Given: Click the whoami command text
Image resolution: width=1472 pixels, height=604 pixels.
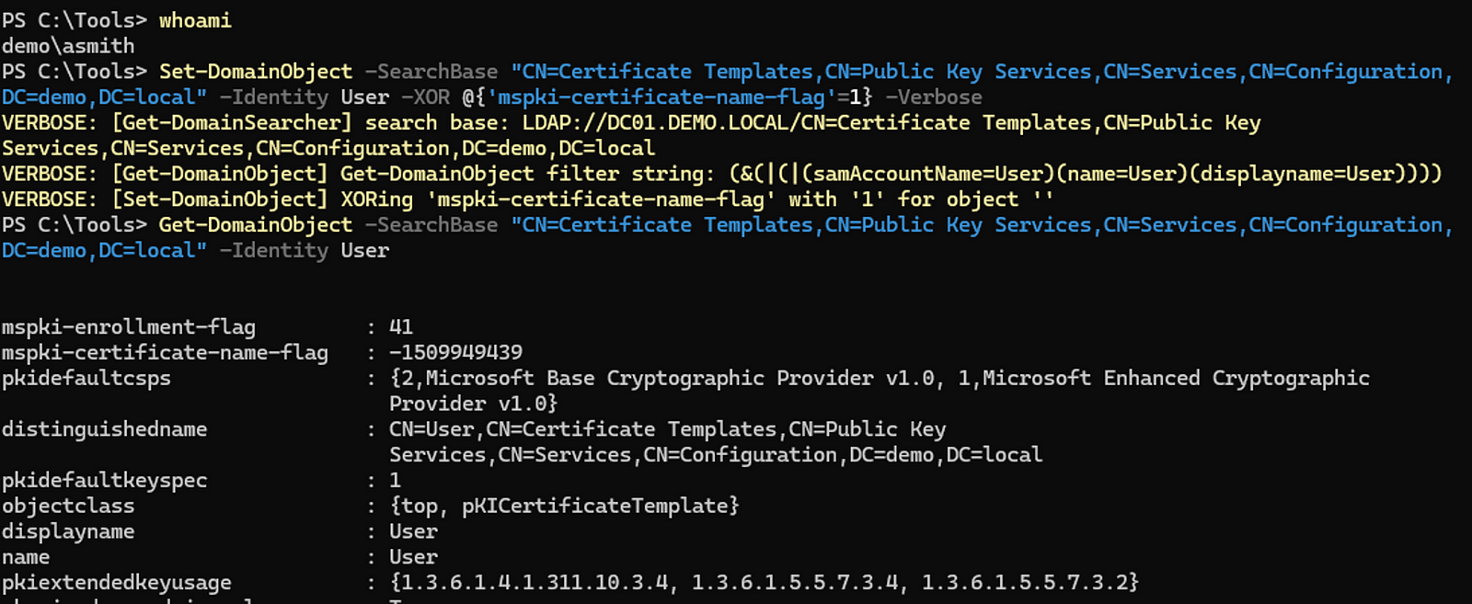Looking at the screenshot, I should tap(195, 20).
